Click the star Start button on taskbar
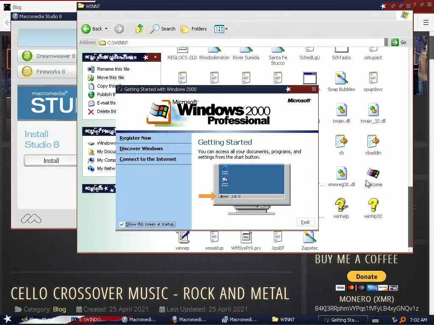 click(x=7, y=319)
